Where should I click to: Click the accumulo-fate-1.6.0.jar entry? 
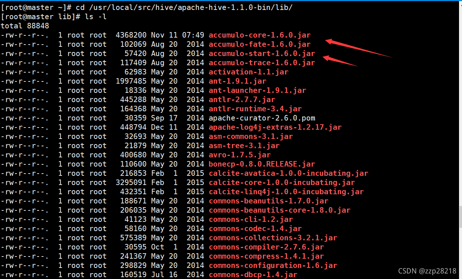click(x=259, y=44)
